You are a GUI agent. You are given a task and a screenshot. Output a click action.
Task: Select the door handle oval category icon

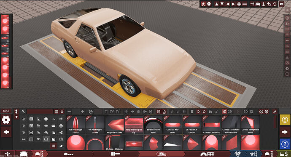pos(46,126)
